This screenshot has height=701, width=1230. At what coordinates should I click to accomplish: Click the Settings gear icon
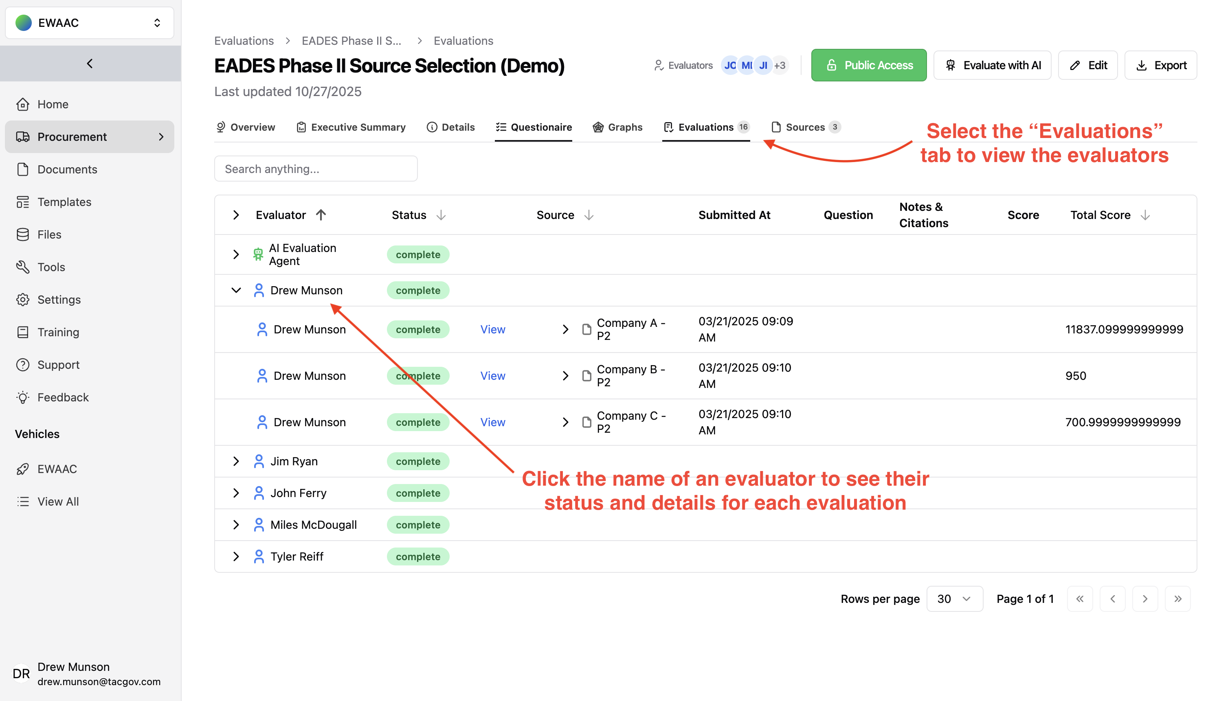tap(23, 300)
